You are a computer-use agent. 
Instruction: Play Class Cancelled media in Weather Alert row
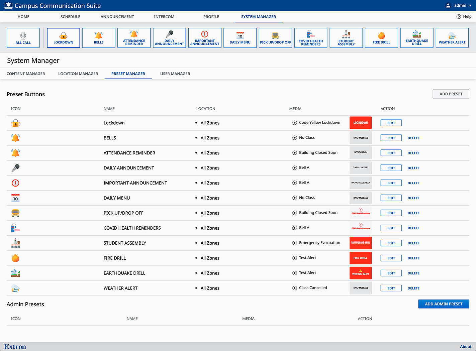coord(295,288)
